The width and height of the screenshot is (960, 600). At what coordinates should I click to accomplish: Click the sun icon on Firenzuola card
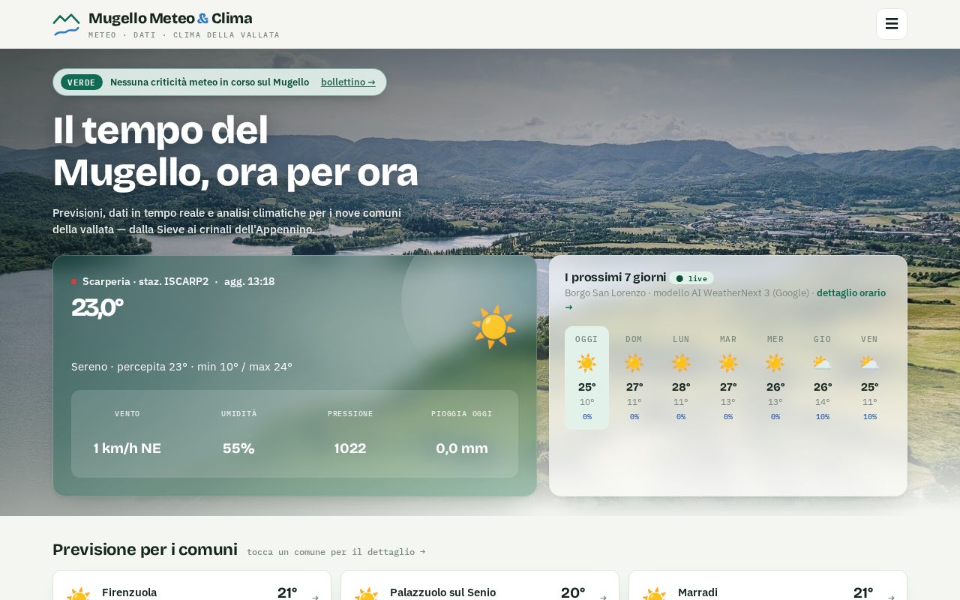pyautogui.click(x=78, y=594)
